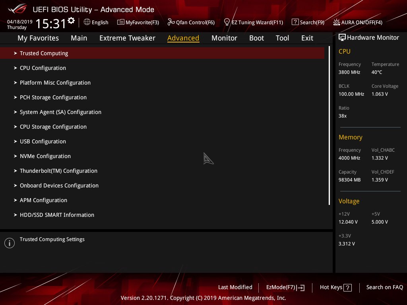Click the vertical menu scrollbar
This screenshot has width=407, height=305.
point(329,125)
